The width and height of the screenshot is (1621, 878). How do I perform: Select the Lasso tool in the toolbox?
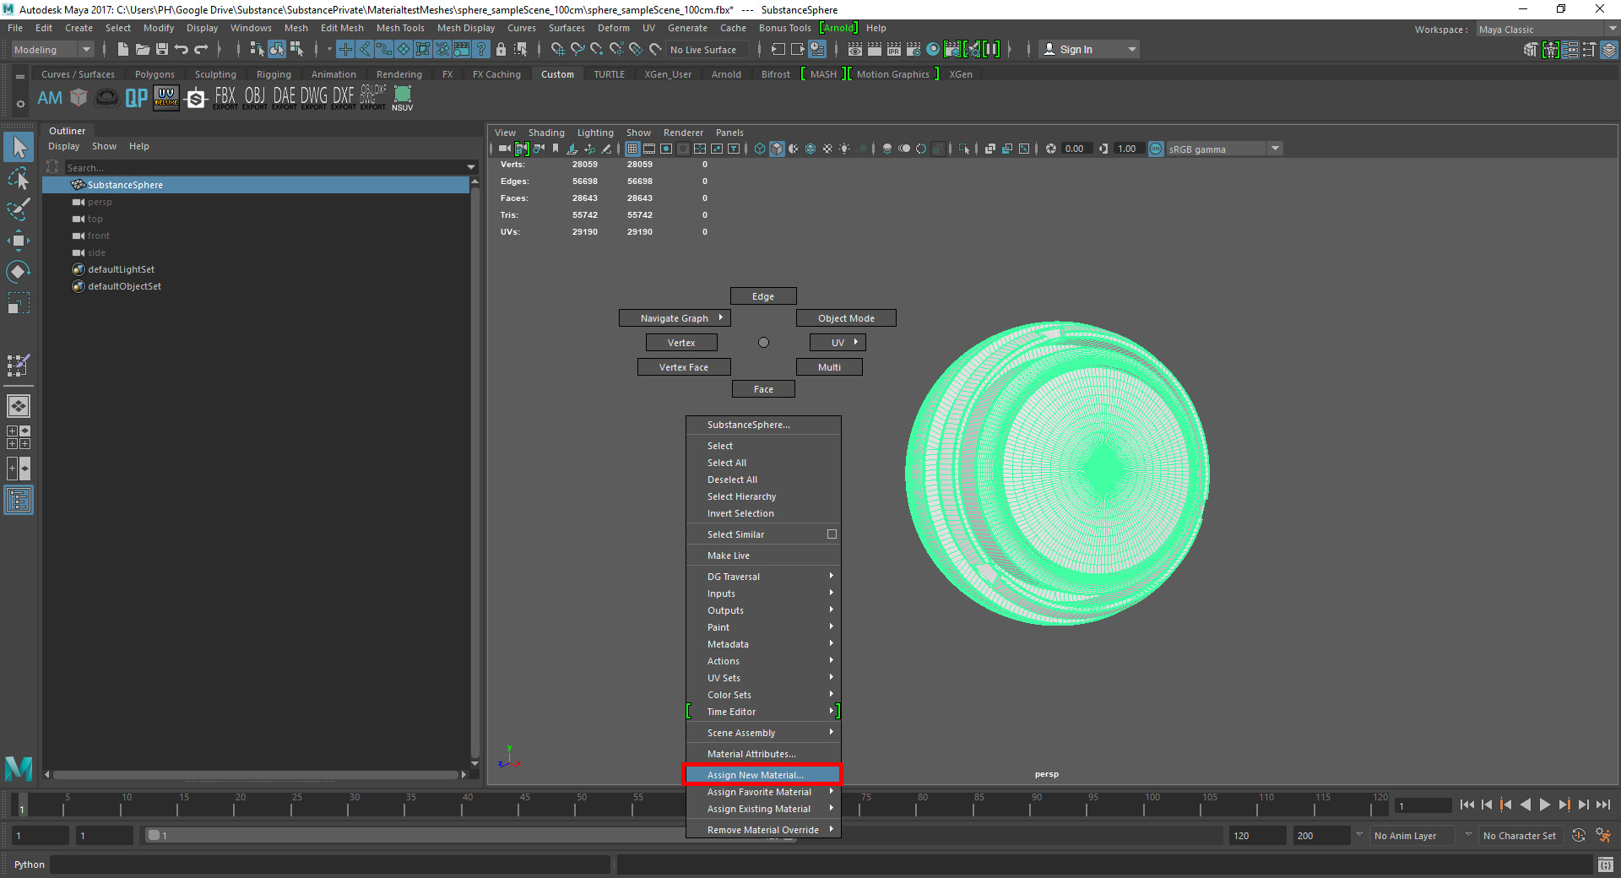19,179
